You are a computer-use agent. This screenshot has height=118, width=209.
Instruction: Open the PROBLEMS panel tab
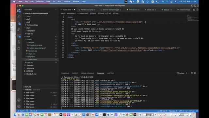pos(65,73)
